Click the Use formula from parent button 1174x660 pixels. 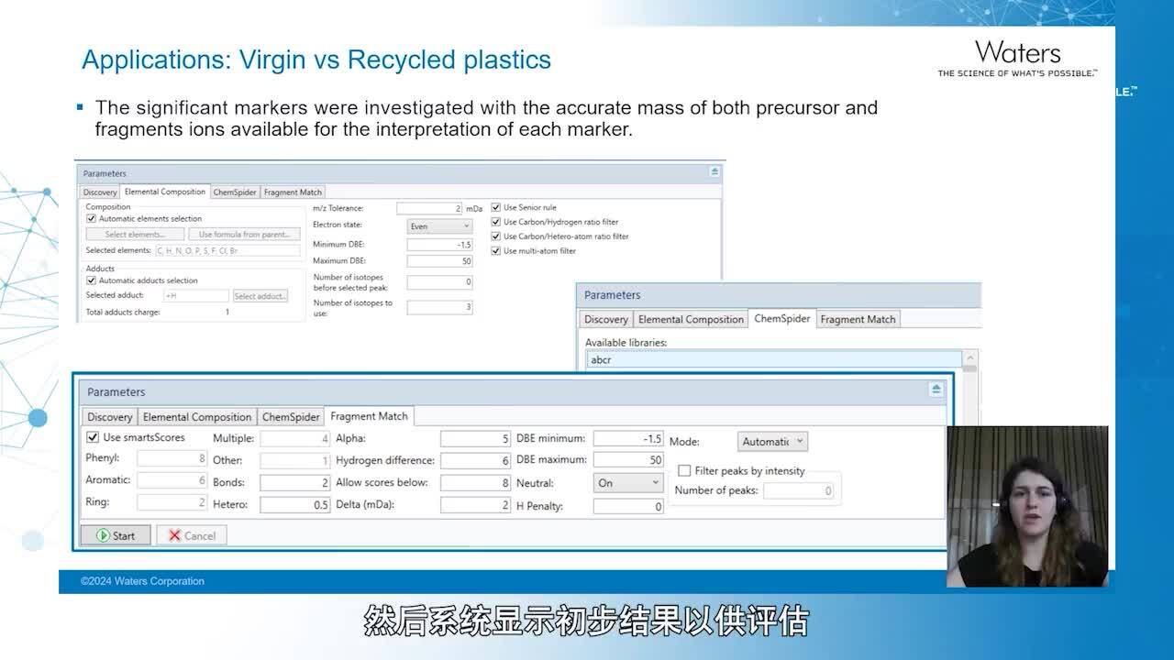(x=244, y=235)
